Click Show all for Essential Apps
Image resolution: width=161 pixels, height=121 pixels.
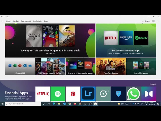click(x=153, y=84)
